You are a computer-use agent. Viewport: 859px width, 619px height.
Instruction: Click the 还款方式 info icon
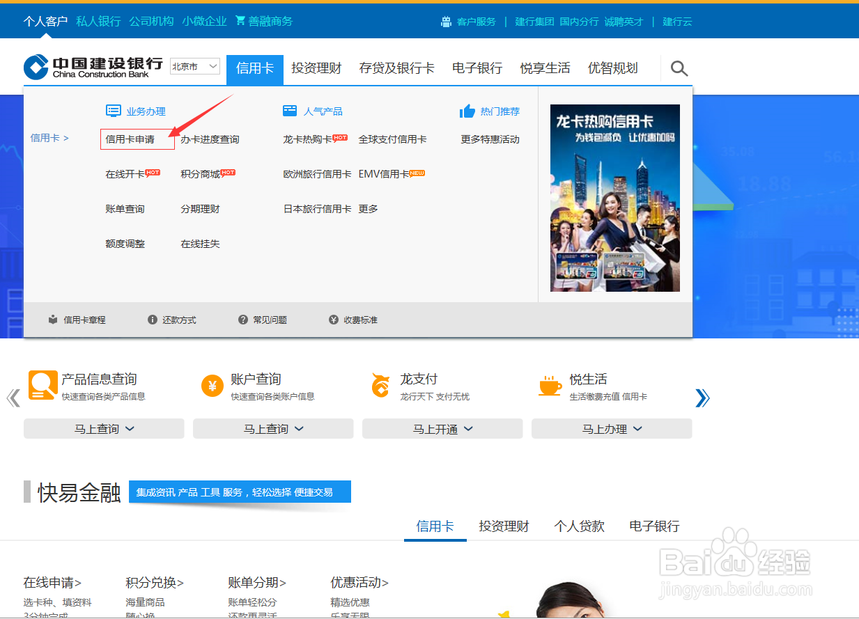(x=153, y=320)
